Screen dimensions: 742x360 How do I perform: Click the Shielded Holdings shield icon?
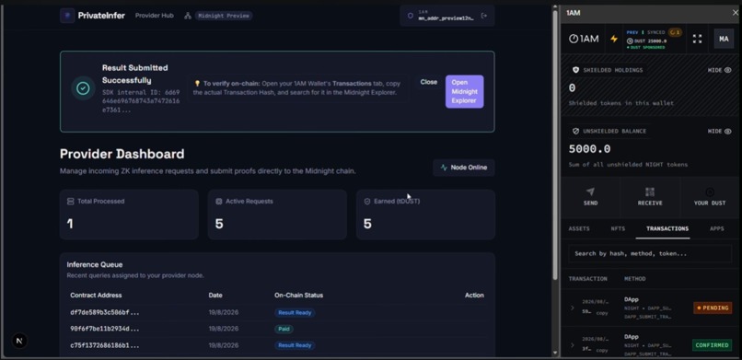click(576, 70)
